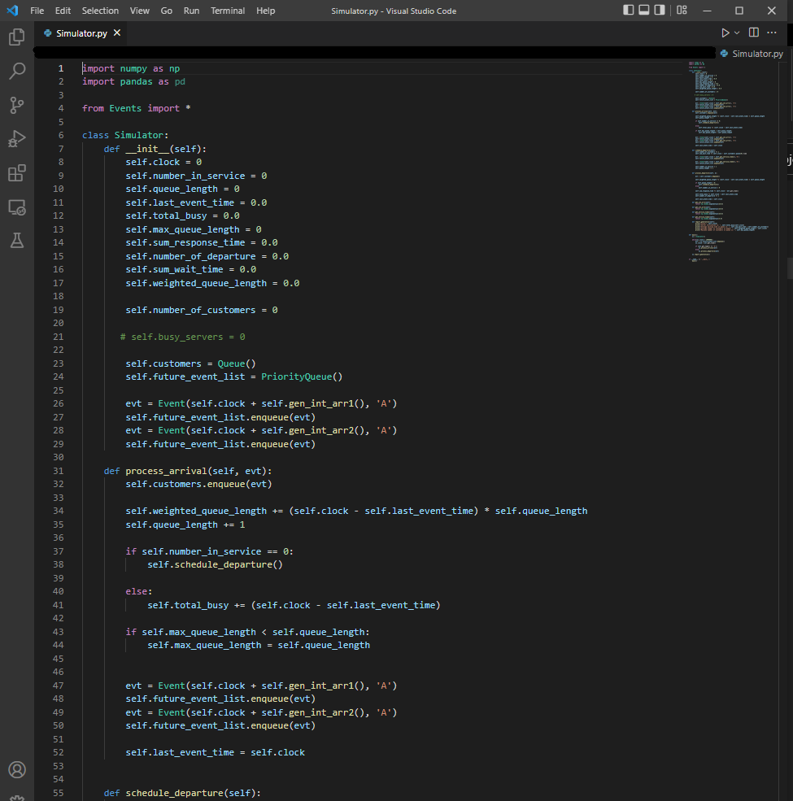The width and height of the screenshot is (793, 801).
Task: Open the Remote Explorer icon
Action: 16,207
